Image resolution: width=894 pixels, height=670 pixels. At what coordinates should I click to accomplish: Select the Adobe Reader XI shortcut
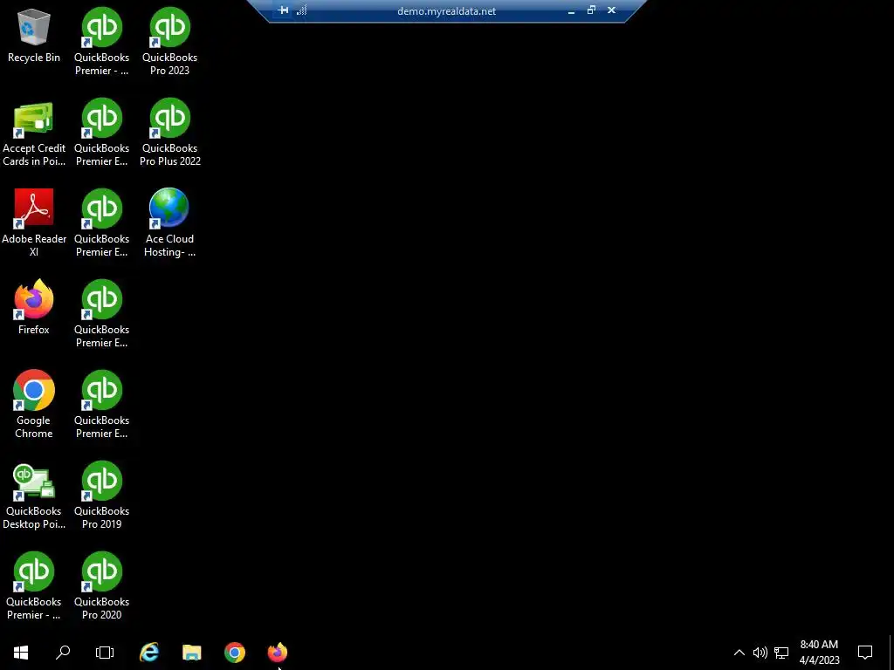(x=34, y=222)
